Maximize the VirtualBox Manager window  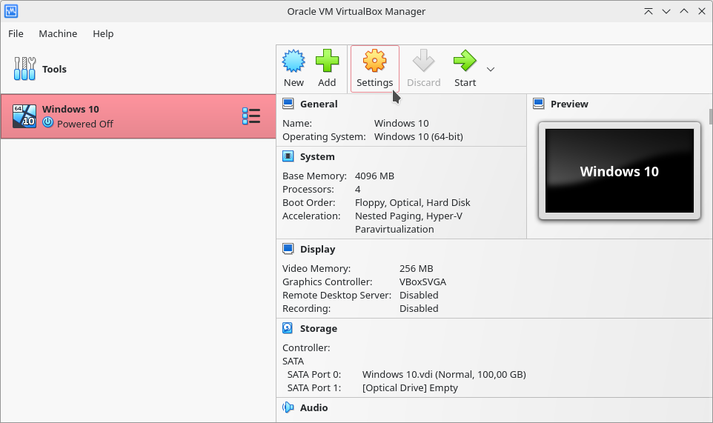click(684, 11)
